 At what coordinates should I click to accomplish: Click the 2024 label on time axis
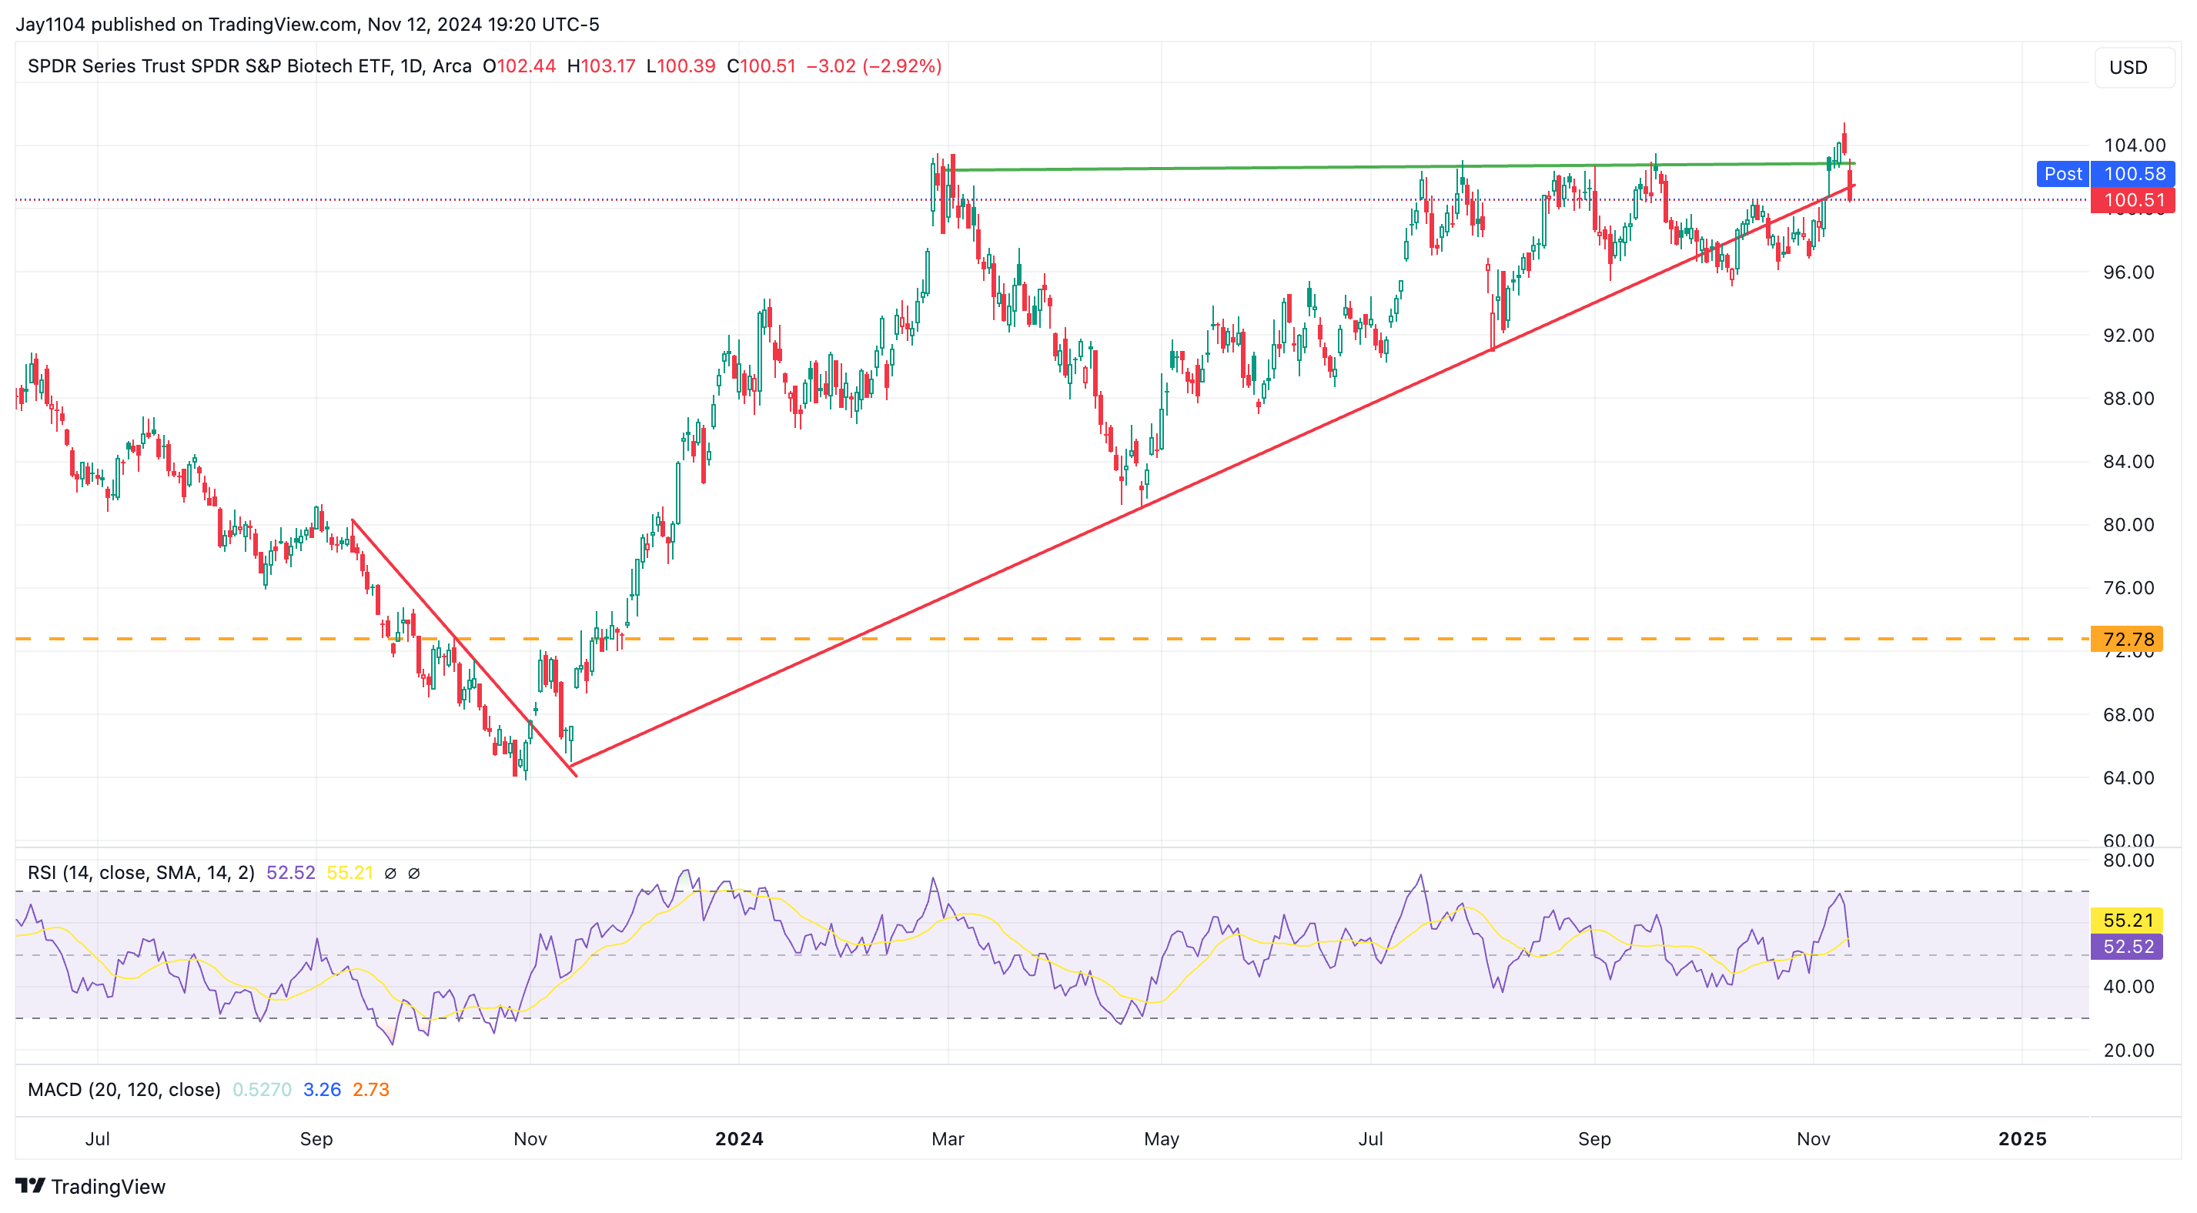(738, 1139)
